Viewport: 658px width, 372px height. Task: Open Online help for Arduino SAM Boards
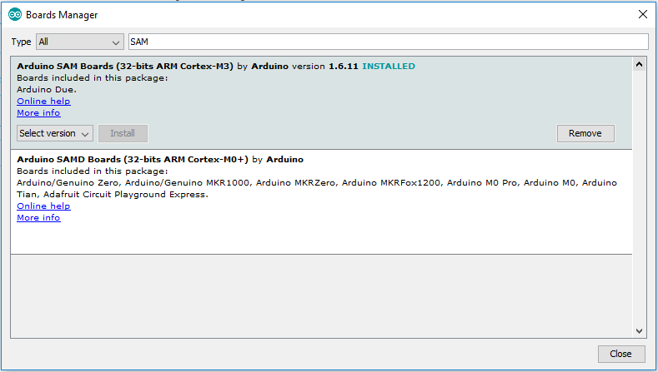point(43,101)
